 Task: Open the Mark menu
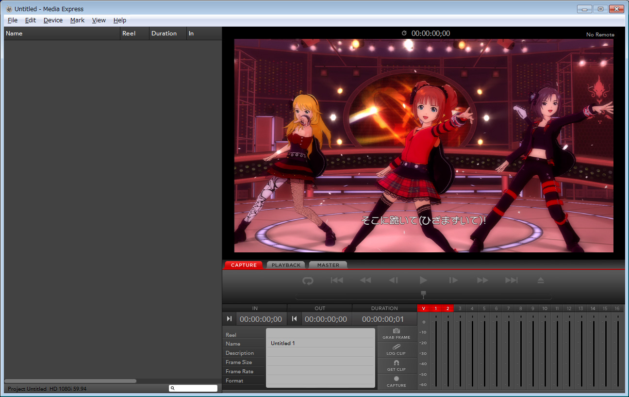pyautogui.click(x=77, y=20)
